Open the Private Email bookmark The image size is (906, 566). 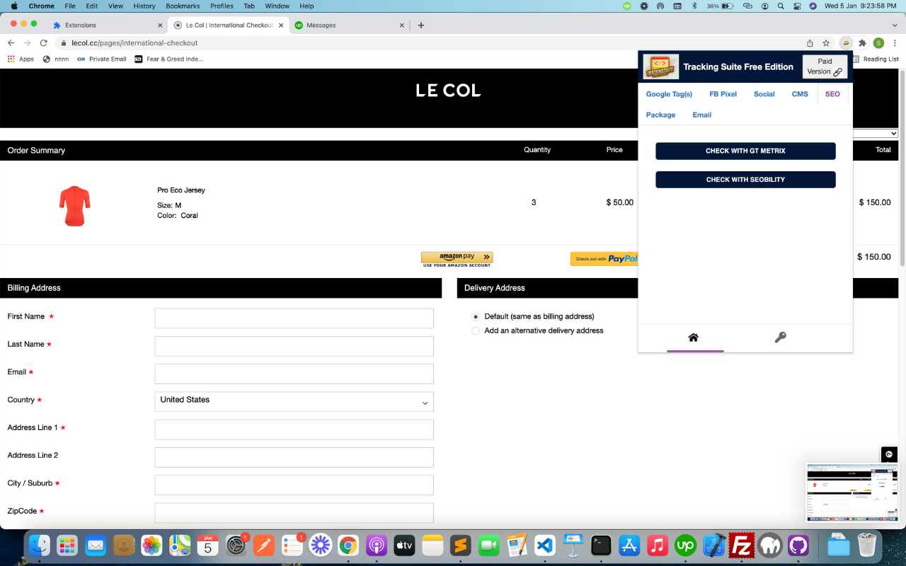(101, 59)
